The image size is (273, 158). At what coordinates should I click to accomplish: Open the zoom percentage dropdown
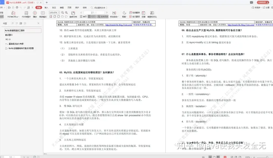pos(59,13)
